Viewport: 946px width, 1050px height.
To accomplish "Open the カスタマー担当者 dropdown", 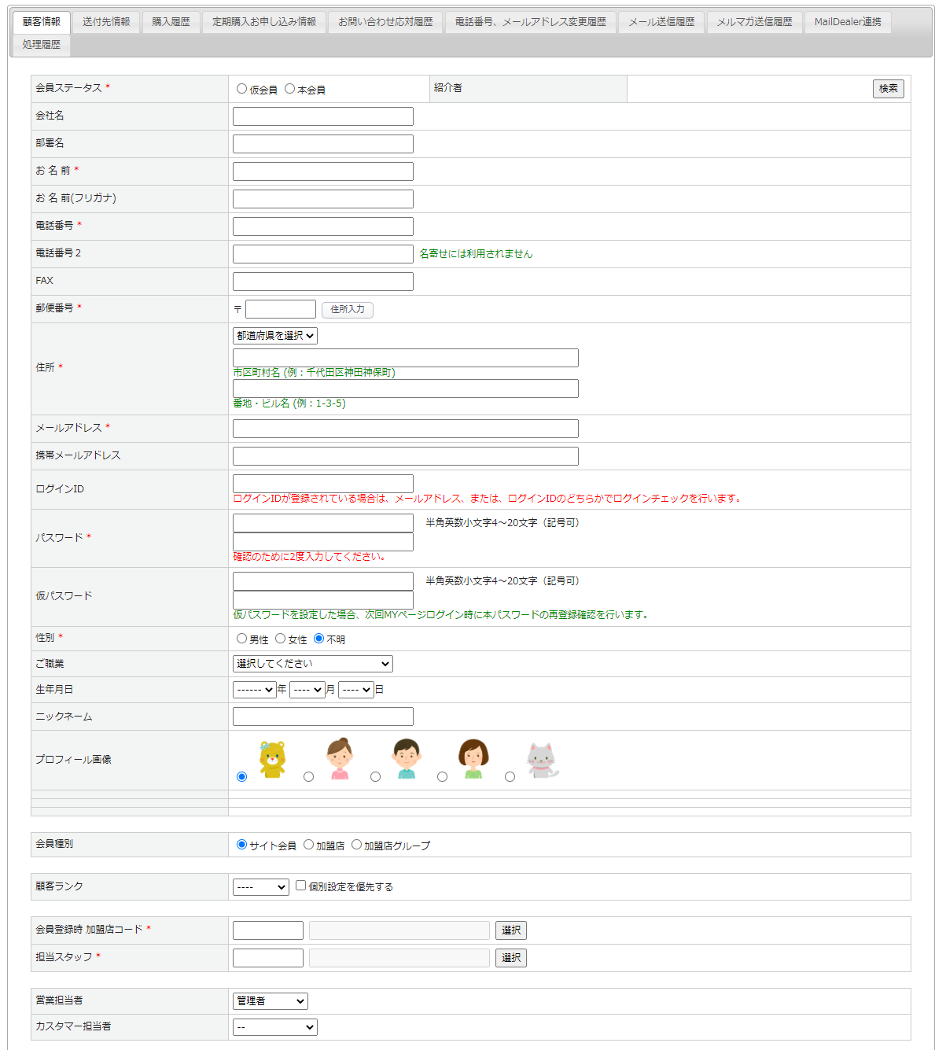I will pyautogui.click(x=275, y=1027).
